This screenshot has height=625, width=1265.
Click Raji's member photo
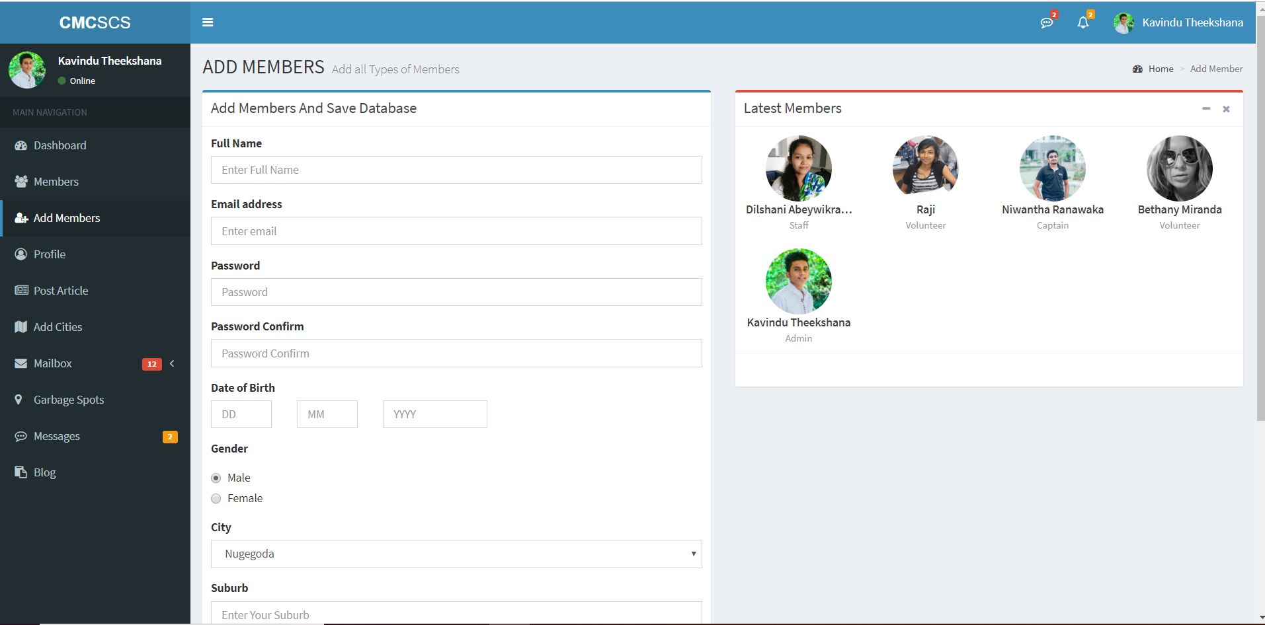(x=926, y=168)
